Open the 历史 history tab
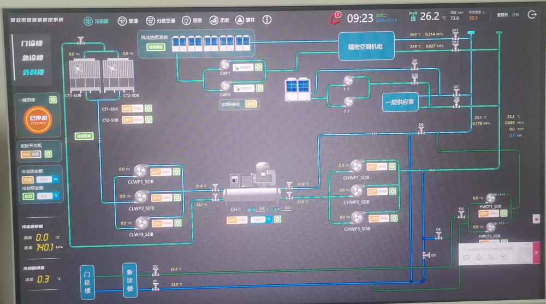The image size is (546, 304). (219, 20)
